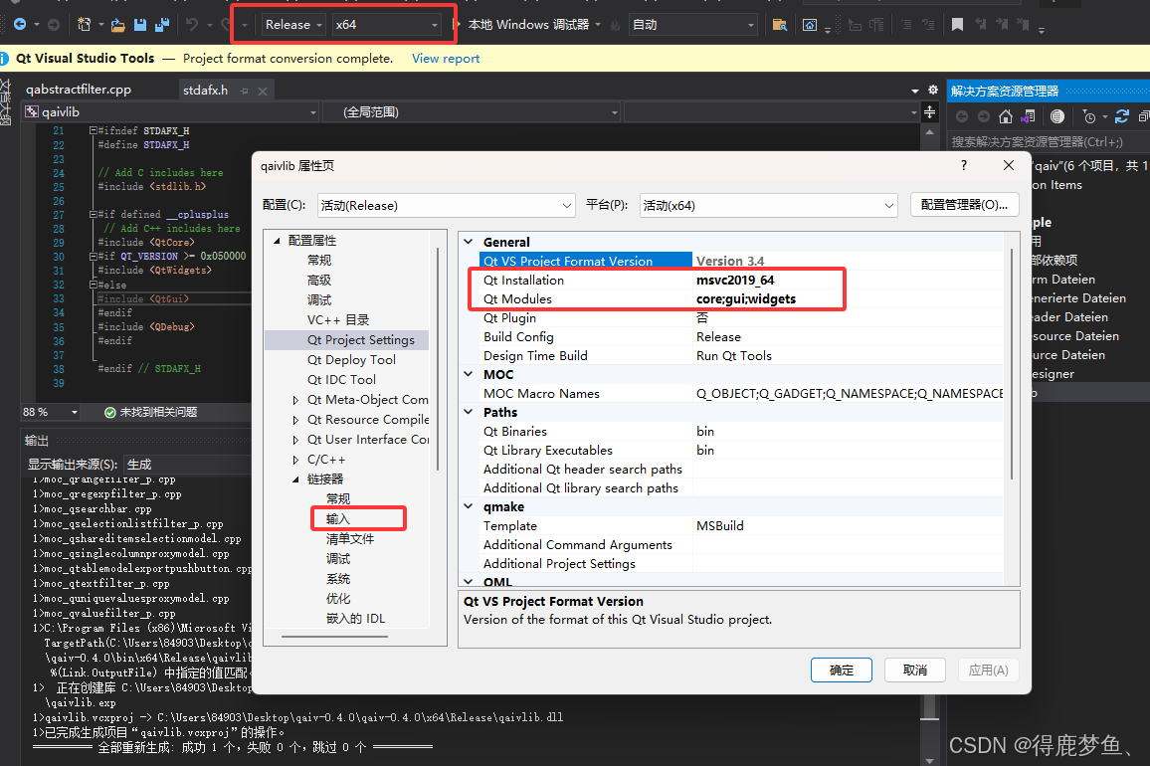Click 应用(A) button
Viewport: 1150px width, 766px height.
click(x=988, y=670)
